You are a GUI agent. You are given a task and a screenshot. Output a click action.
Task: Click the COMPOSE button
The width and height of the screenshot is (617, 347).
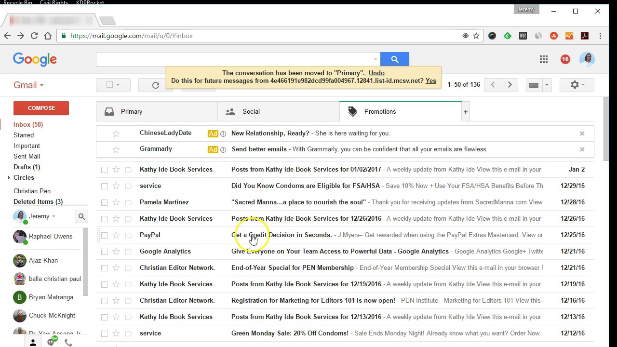tap(41, 108)
